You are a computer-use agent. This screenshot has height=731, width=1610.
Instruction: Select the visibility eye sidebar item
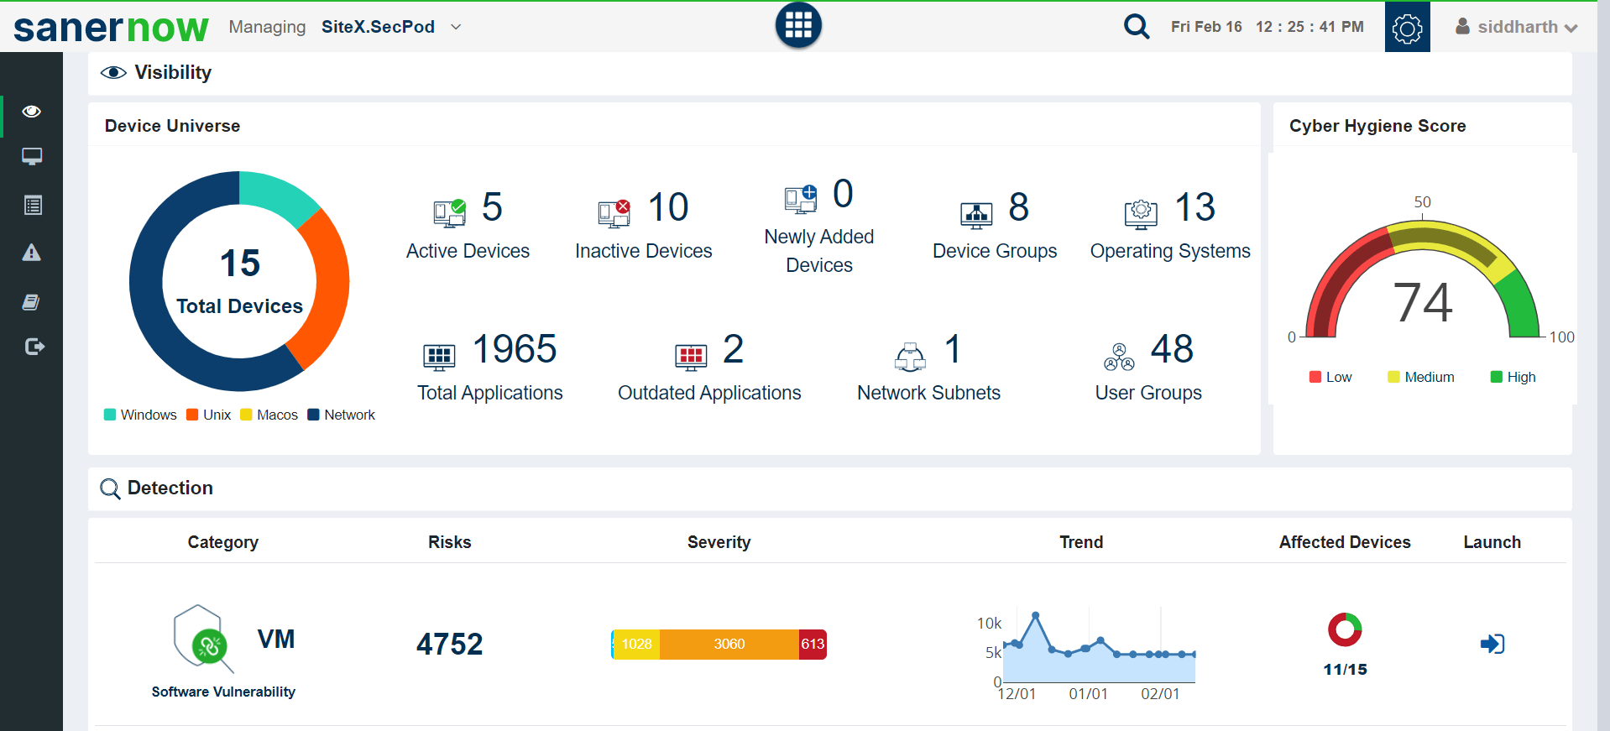pyautogui.click(x=32, y=112)
